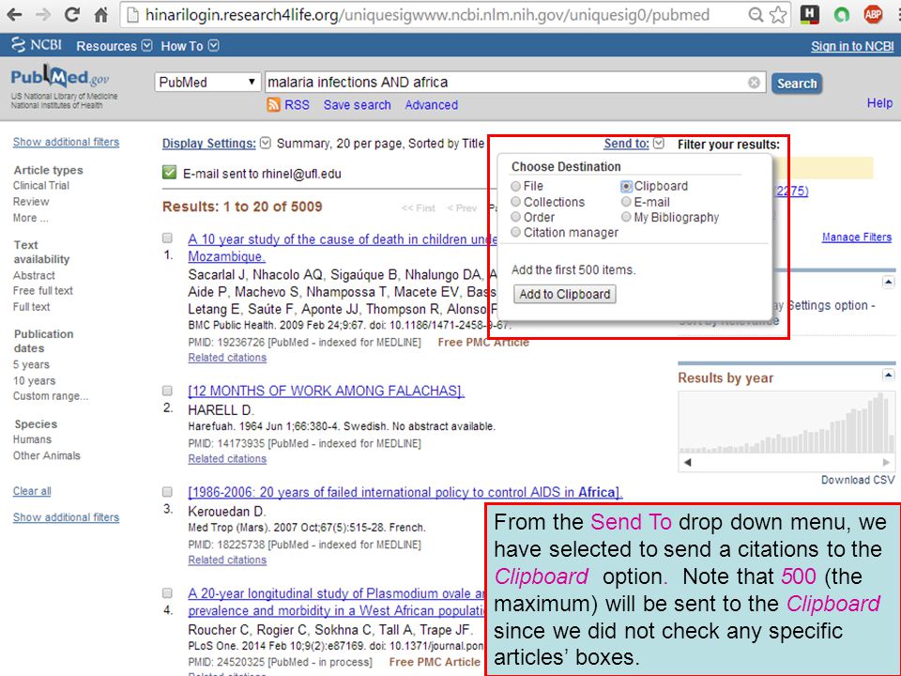Click Clear all filters link
This screenshot has height=676, width=901.
32,491
